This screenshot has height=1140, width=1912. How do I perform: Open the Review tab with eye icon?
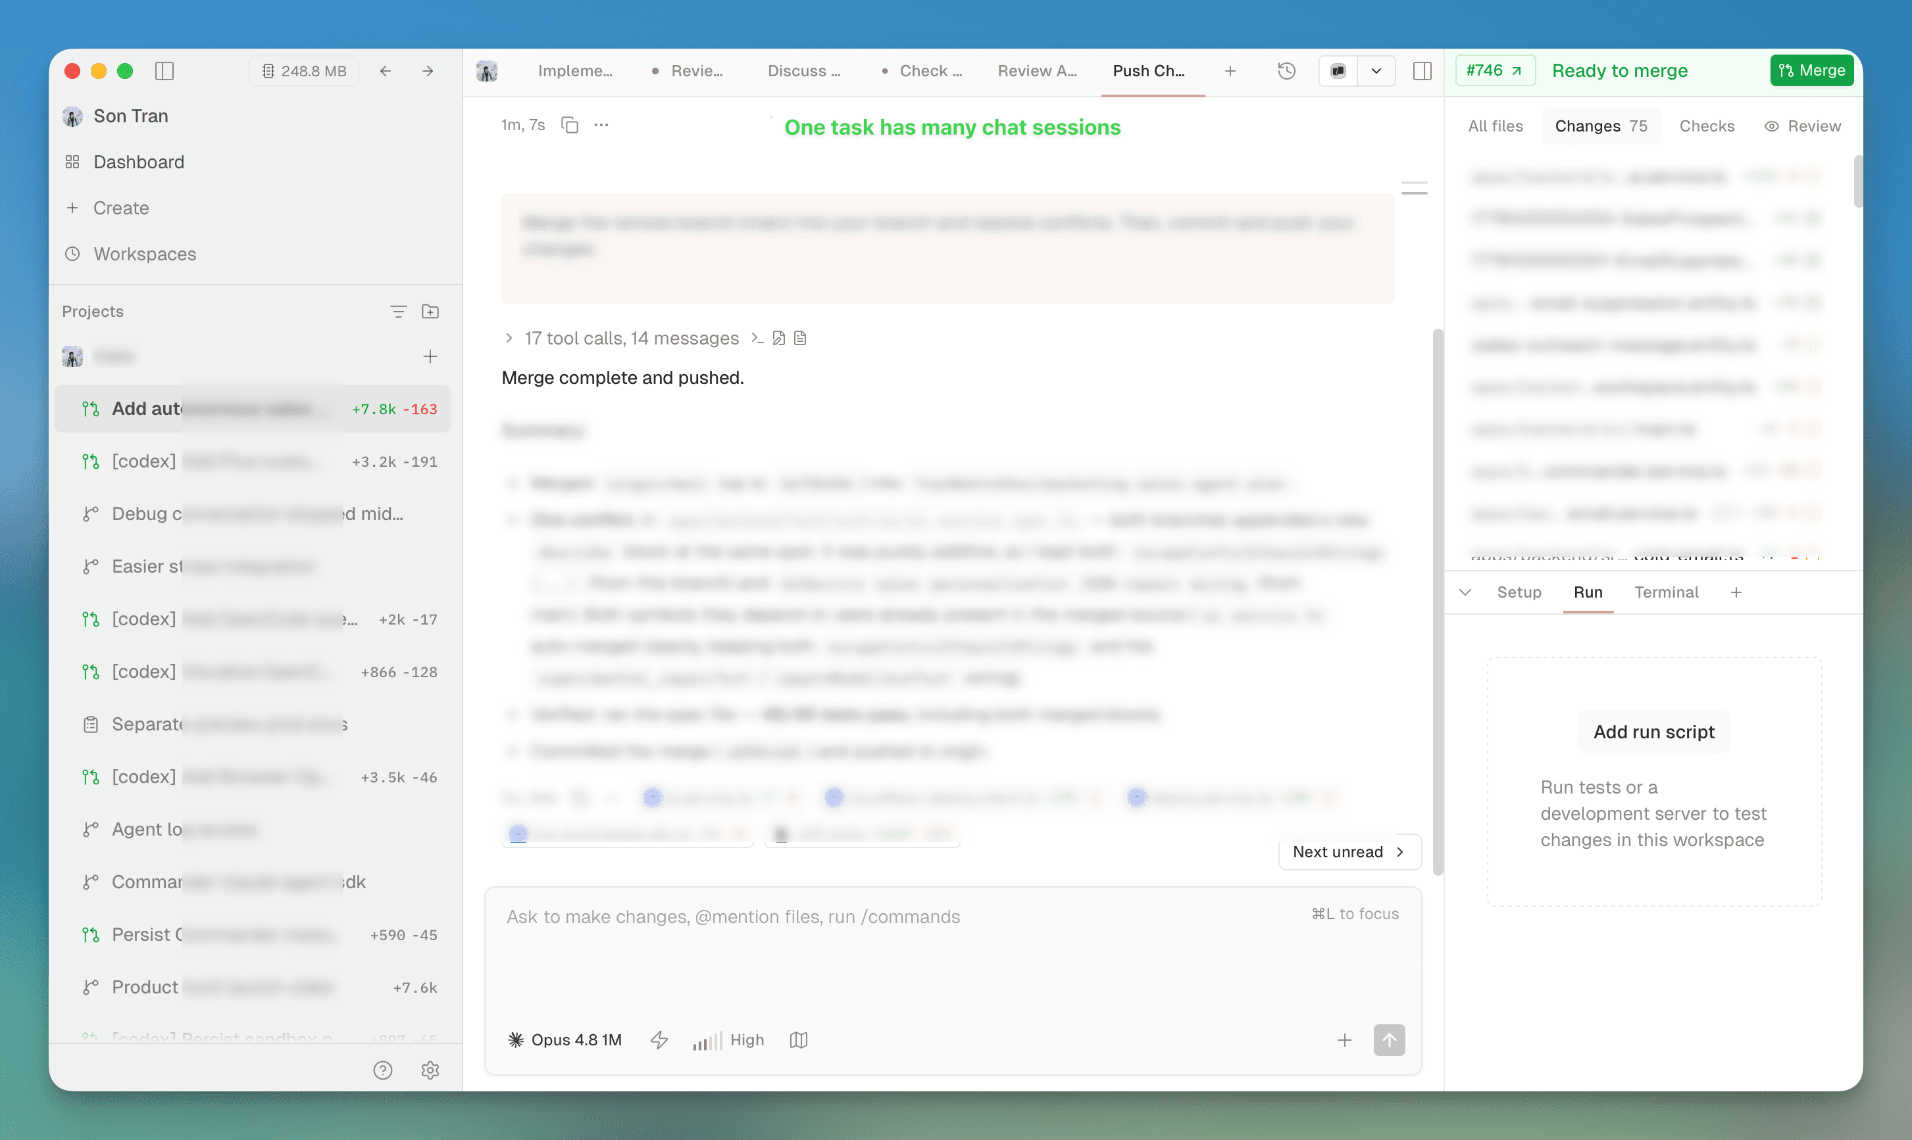pos(1802,126)
